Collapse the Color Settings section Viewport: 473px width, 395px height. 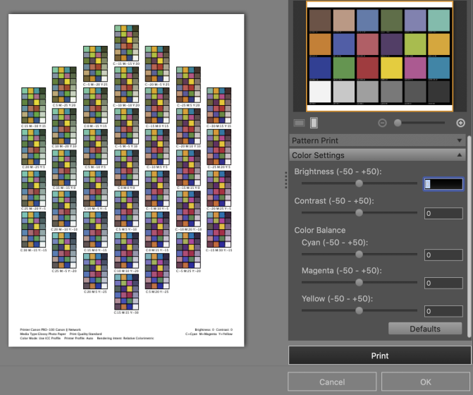[377, 155]
